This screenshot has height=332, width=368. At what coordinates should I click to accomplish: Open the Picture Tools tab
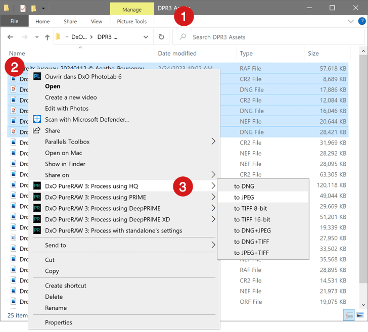pos(132,21)
